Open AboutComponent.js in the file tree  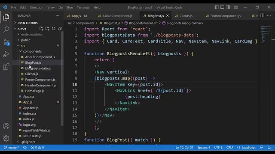click(40, 57)
